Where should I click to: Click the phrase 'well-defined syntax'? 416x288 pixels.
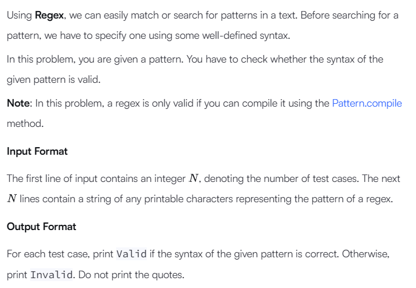(x=245, y=35)
